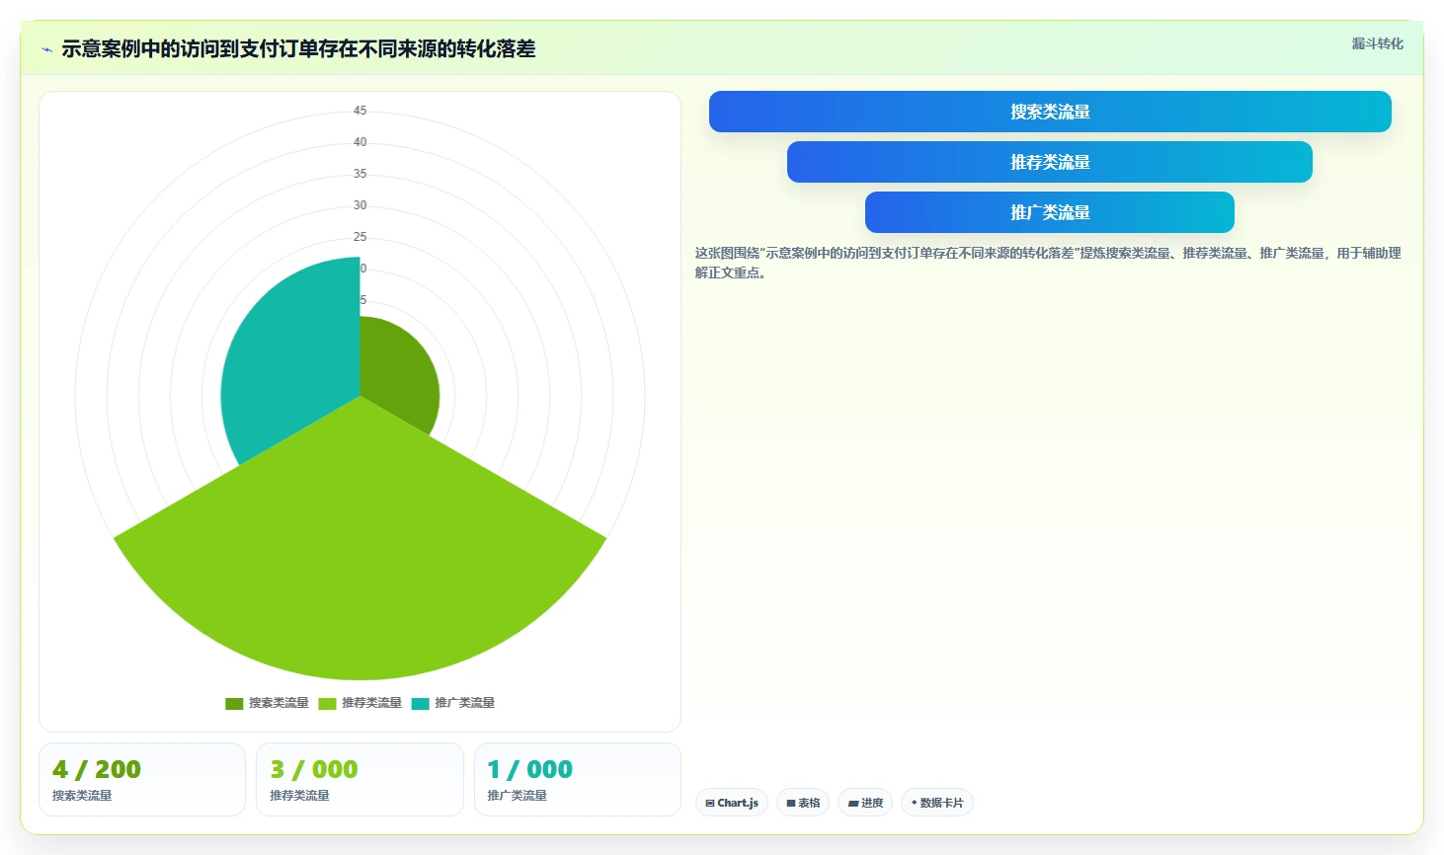Click the 40 radial axis label

(x=361, y=142)
